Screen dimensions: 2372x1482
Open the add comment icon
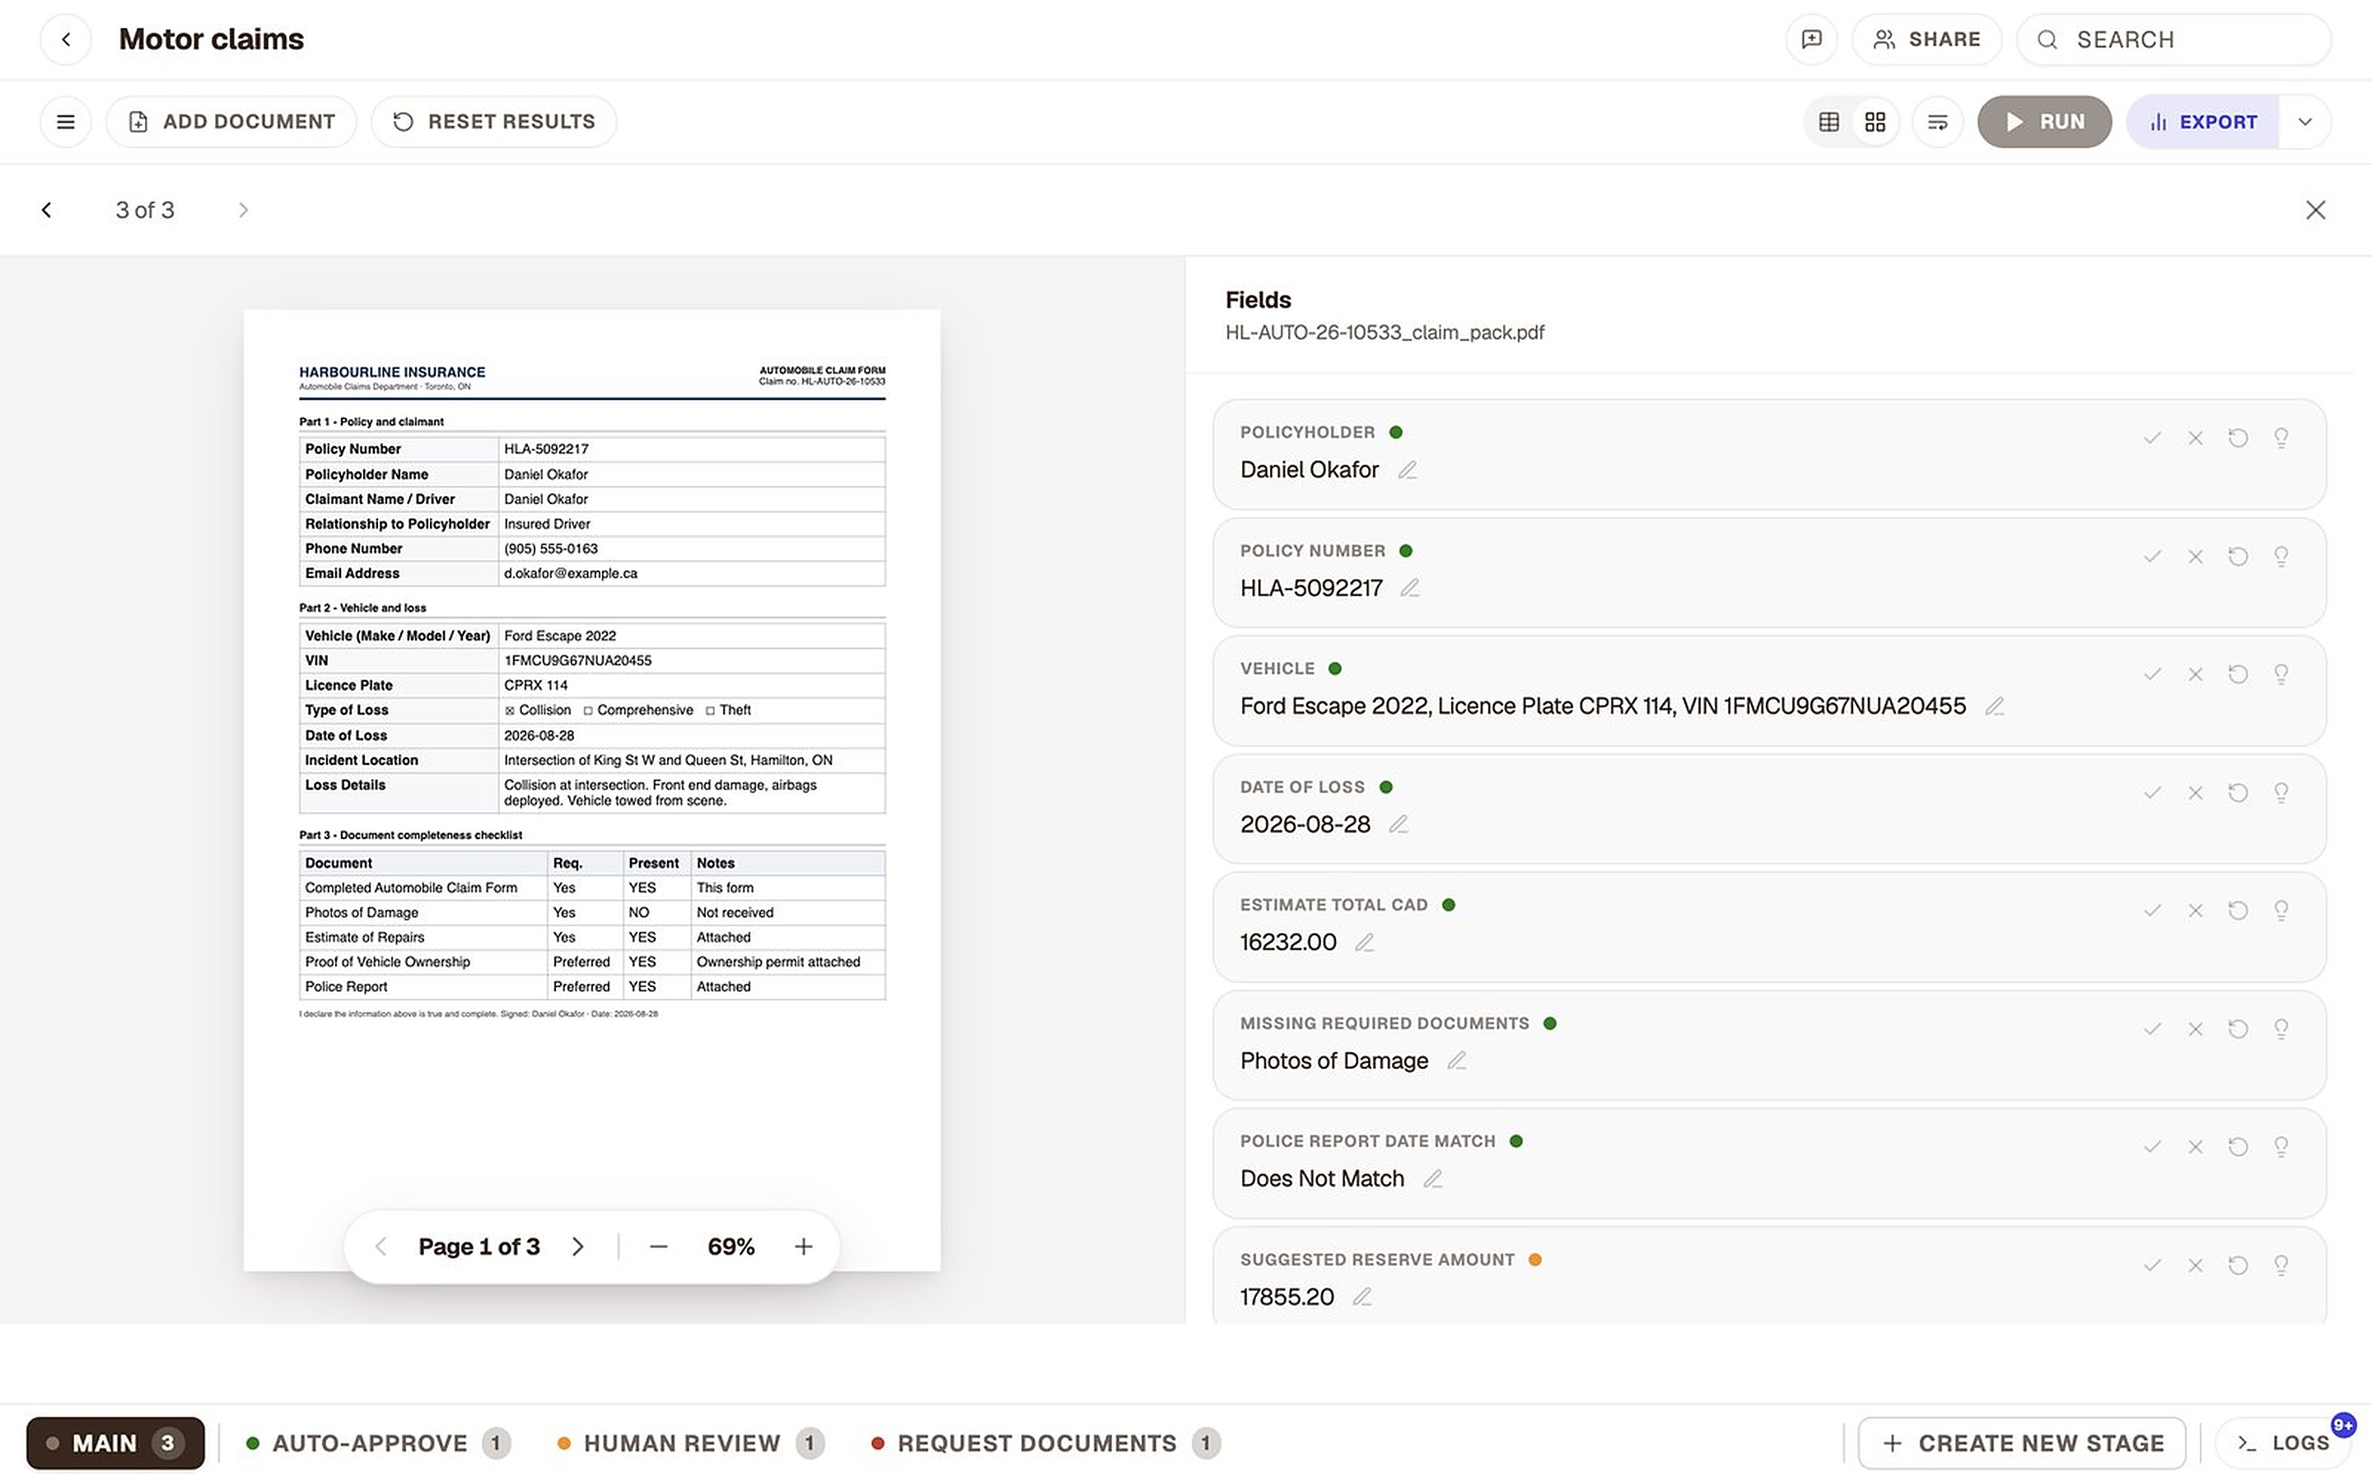point(1811,40)
